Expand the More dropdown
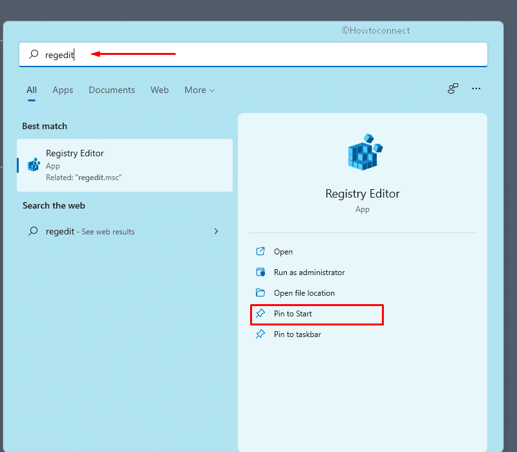The image size is (517, 452). 200,90
